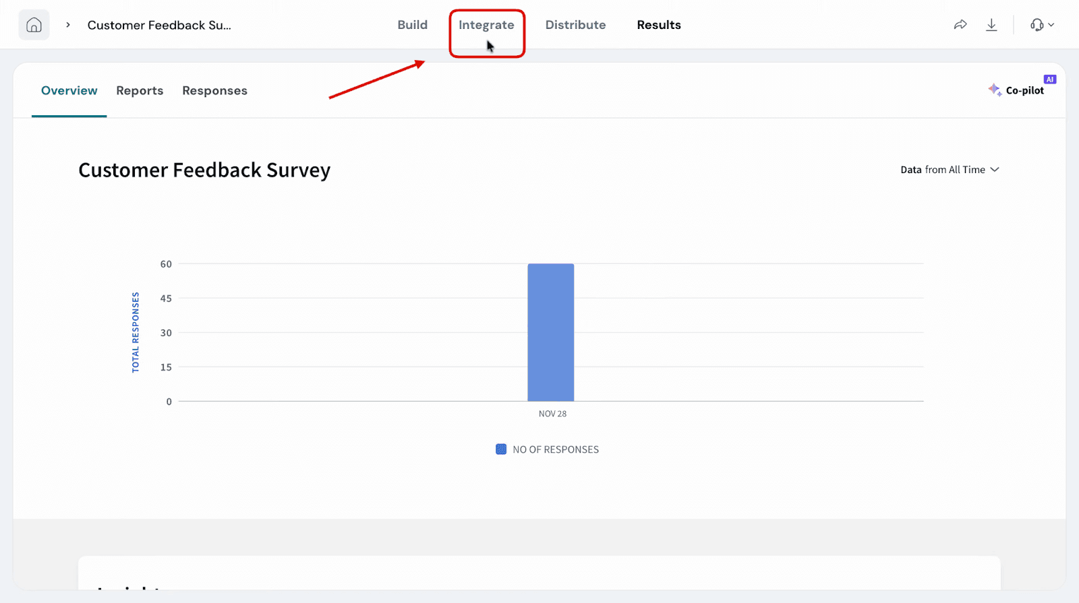Click the share arrow icon
Viewport: 1079px width, 603px height.
coord(960,25)
